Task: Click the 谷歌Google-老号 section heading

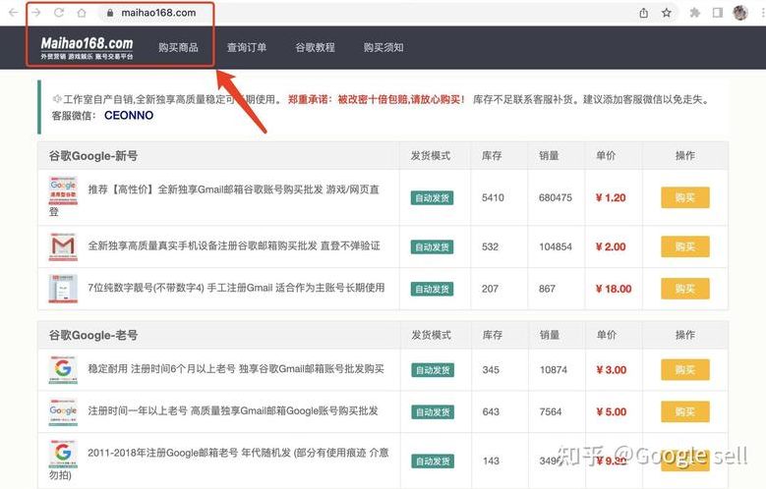Action: tap(93, 335)
